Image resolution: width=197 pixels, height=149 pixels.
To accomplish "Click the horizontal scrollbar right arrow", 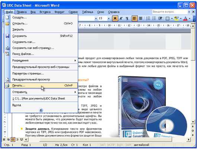I will click(189, 139).
